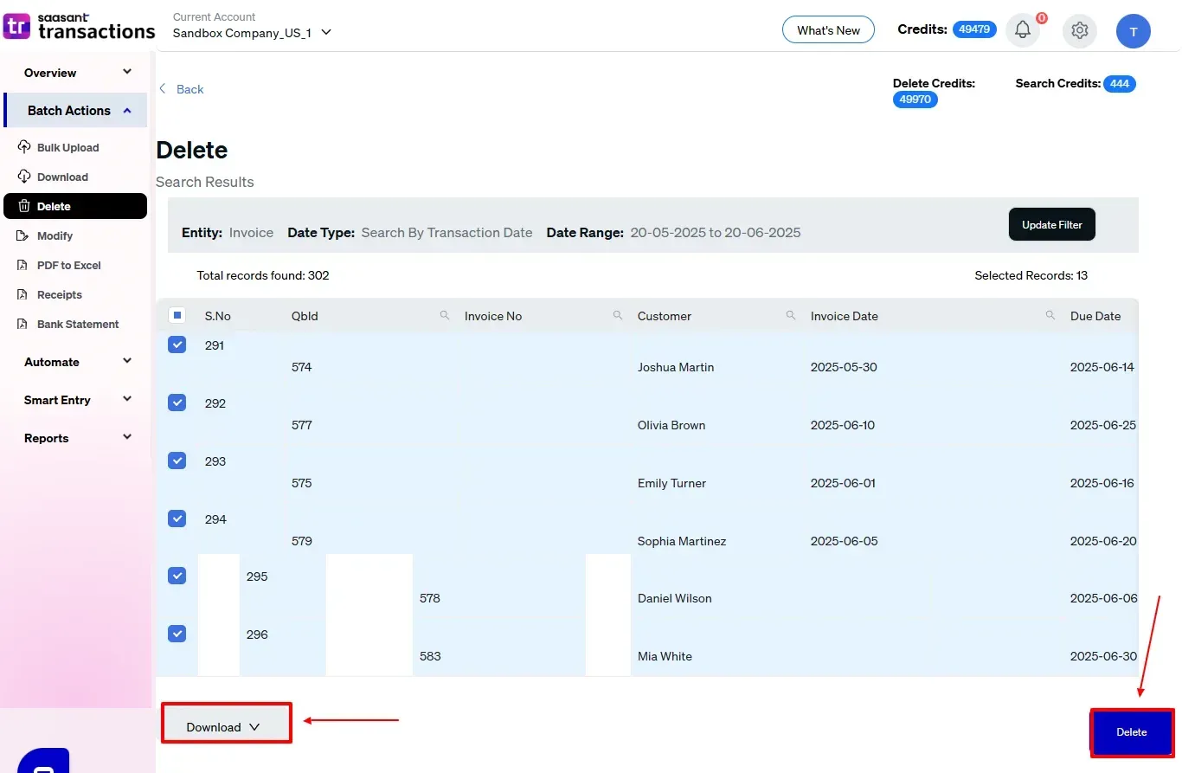Uncheck the checkbox for row 294
Screen dimensions: 1182x773
click(x=177, y=519)
